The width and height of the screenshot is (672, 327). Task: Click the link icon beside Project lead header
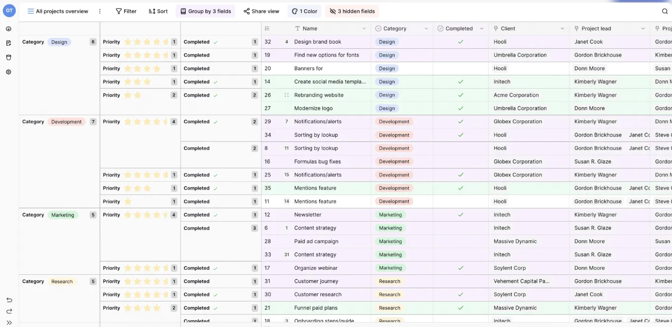(x=576, y=29)
